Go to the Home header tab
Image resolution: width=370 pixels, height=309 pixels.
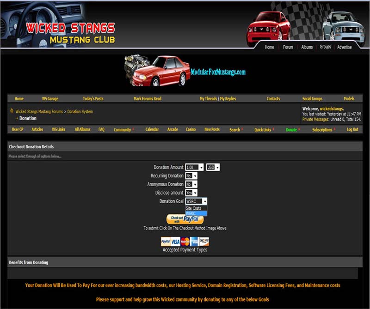tap(269, 47)
